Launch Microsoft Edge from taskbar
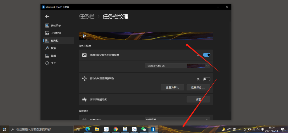 point(88,129)
